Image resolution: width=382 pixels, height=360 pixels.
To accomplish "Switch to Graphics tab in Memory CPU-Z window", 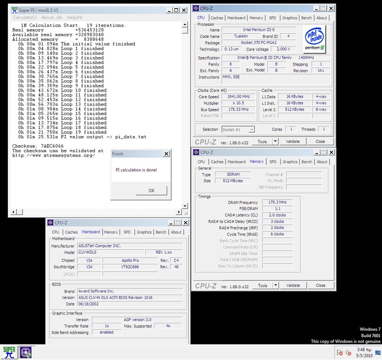I will (x=290, y=162).
